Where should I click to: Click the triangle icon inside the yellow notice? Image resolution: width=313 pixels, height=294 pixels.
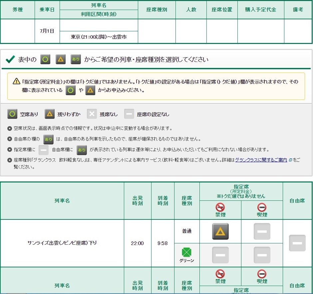pos(90,90)
